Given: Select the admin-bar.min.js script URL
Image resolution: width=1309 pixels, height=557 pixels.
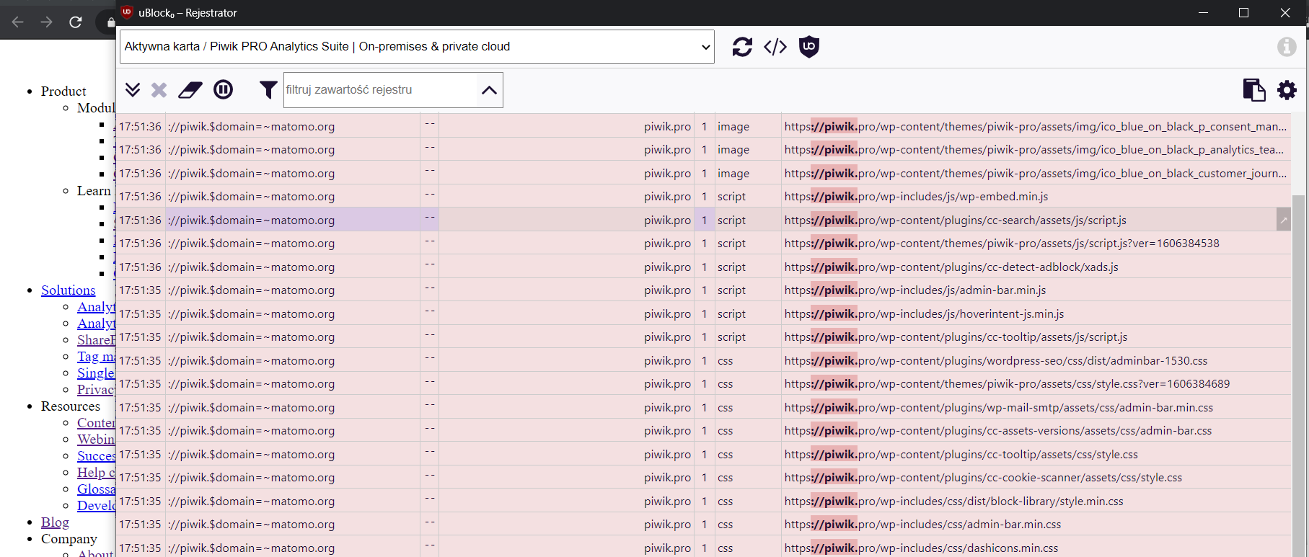Looking at the screenshot, I should [915, 290].
